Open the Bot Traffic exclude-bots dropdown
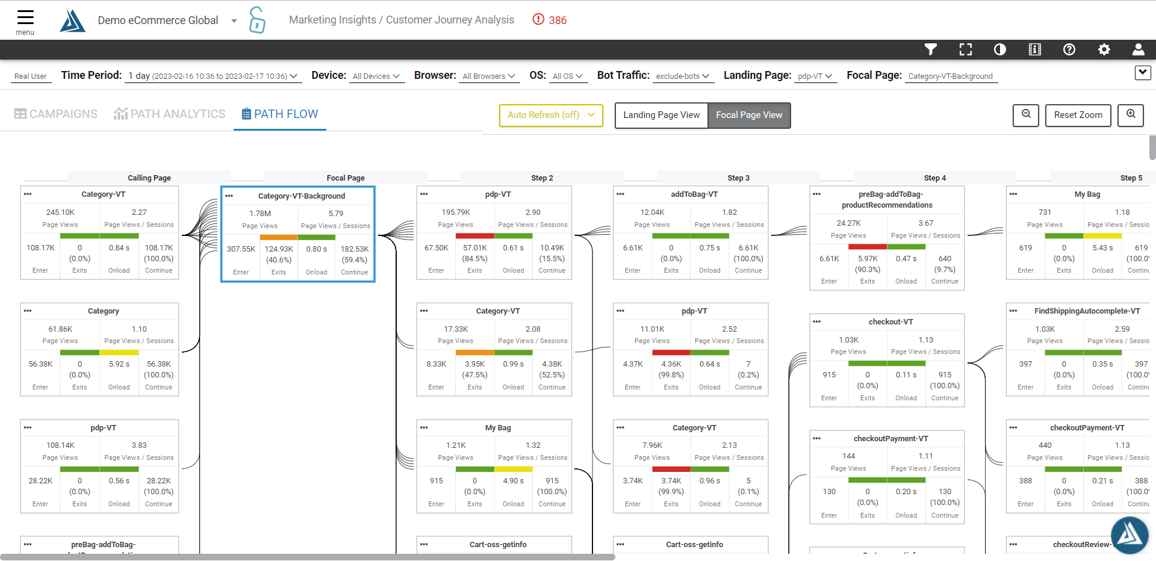Screen dimensions: 1156x561 (x=683, y=76)
